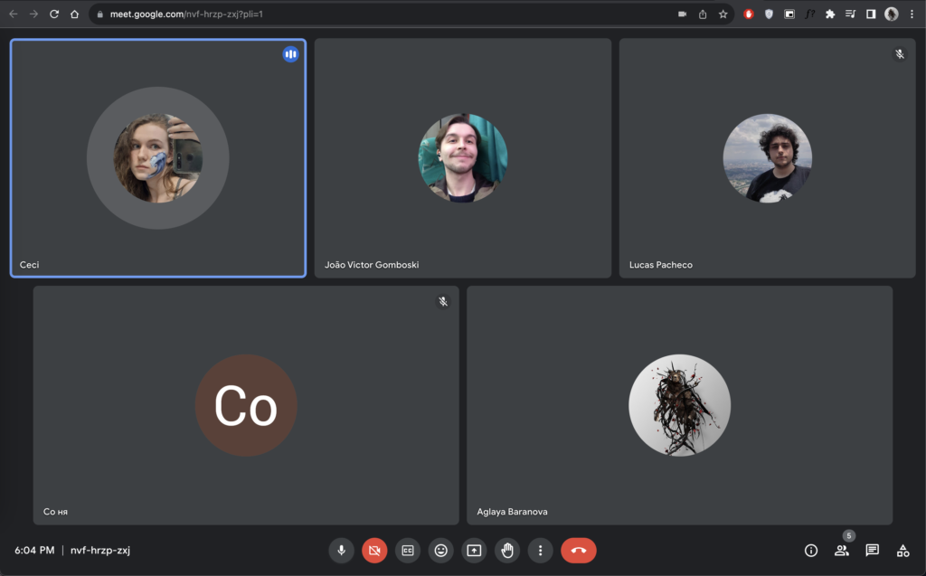Bookmark this page with the star icon
The image size is (926, 576).
point(723,14)
